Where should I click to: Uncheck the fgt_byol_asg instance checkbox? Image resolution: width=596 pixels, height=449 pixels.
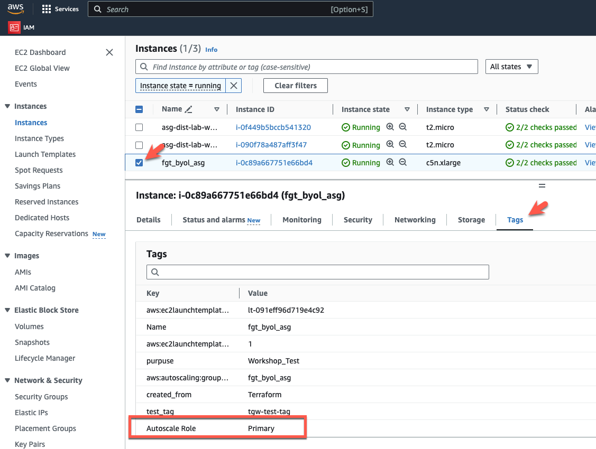coord(139,163)
